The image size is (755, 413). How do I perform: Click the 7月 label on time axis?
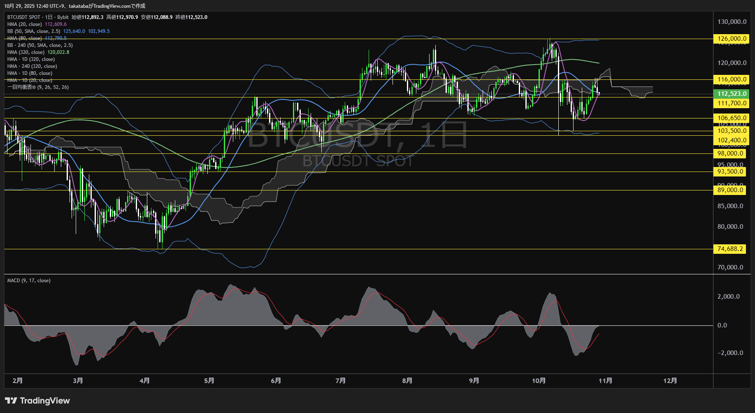click(x=340, y=381)
